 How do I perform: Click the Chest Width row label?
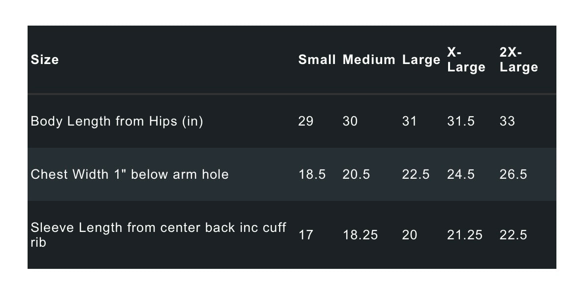click(x=130, y=174)
